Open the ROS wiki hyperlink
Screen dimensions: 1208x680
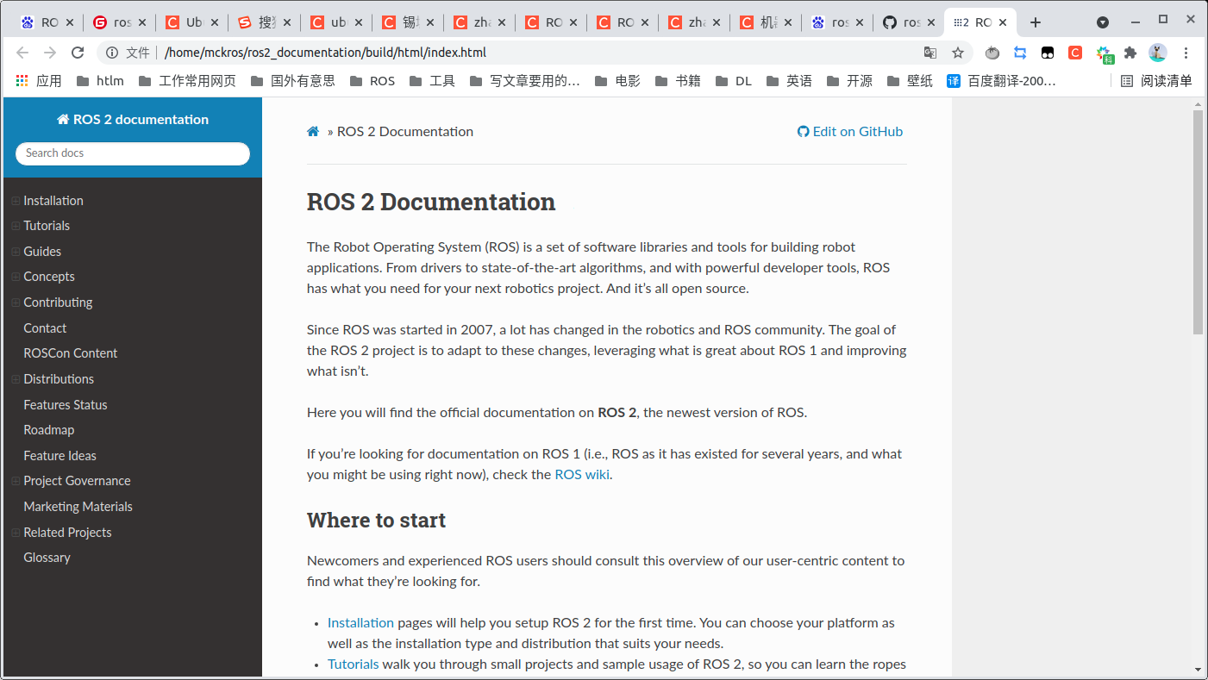click(x=582, y=474)
